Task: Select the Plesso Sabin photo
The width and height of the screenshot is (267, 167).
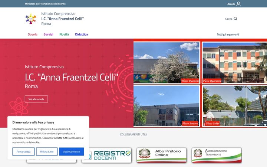Action: pyautogui.click(x=235, y=106)
